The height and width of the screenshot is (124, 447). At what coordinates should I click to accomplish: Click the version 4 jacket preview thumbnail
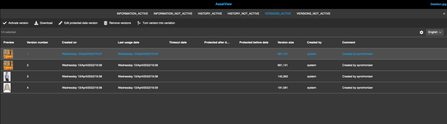[7, 88]
